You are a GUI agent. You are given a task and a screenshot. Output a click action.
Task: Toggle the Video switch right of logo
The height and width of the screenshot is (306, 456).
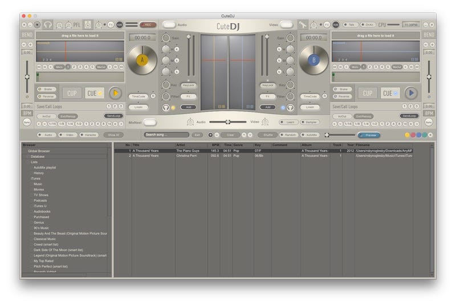tap(286, 25)
